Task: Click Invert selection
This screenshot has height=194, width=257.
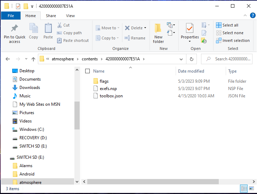Action: point(233,40)
